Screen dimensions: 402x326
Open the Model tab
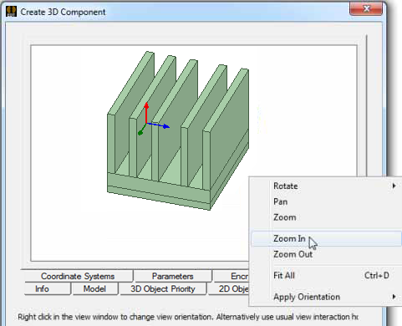[94, 288]
